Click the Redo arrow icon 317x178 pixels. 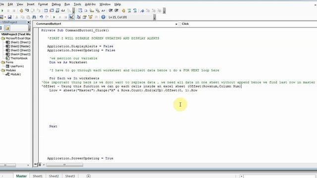coord(47,17)
